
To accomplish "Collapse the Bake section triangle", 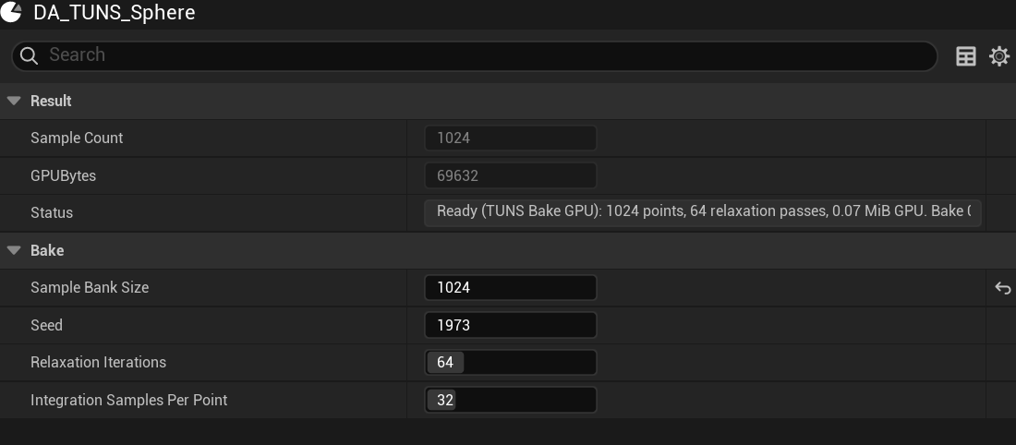I will click(x=14, y=251).
